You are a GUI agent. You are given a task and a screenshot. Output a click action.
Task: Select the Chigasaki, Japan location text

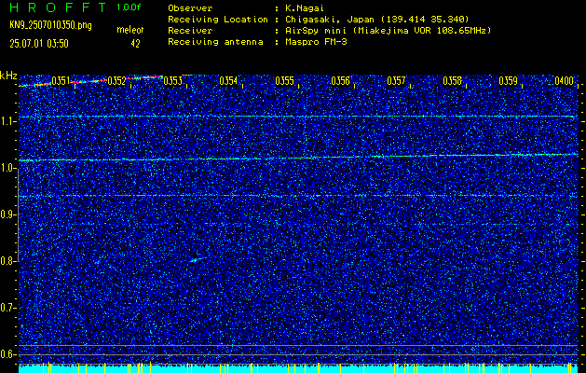[x=376, y=19]
